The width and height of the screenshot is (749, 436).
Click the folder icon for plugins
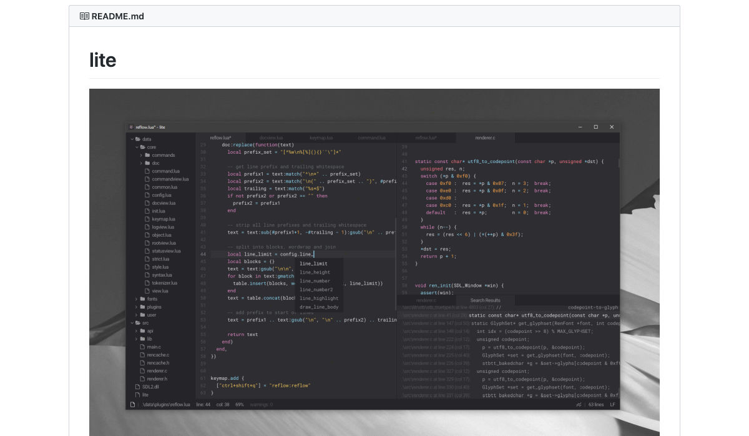coord(143,307)
